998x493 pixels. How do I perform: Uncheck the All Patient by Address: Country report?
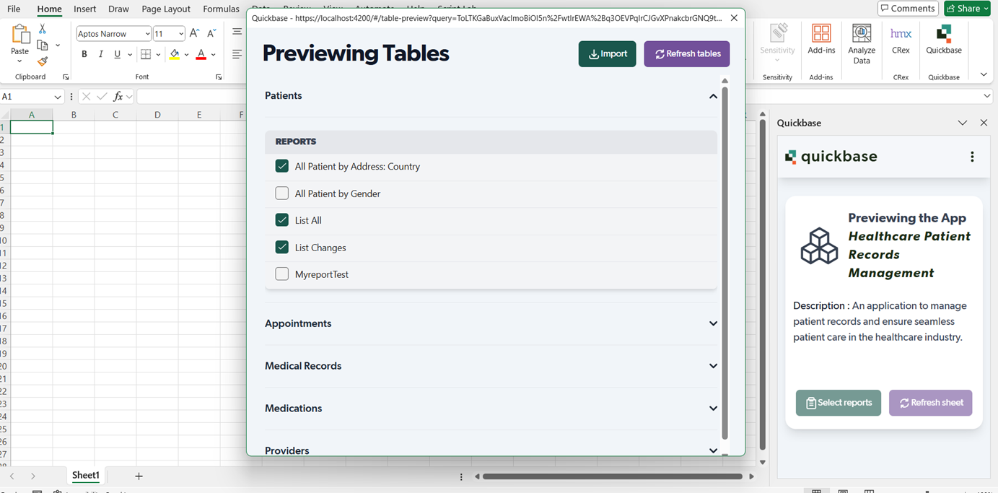281,165
